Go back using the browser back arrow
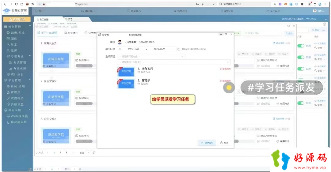The width and height of the screenshot is (331, 172). click(x=5, y=4)
